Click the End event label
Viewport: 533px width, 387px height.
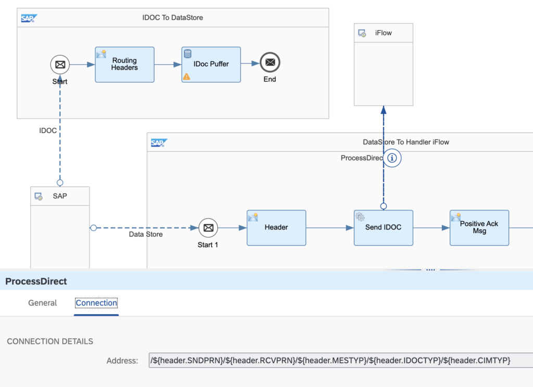270,79
